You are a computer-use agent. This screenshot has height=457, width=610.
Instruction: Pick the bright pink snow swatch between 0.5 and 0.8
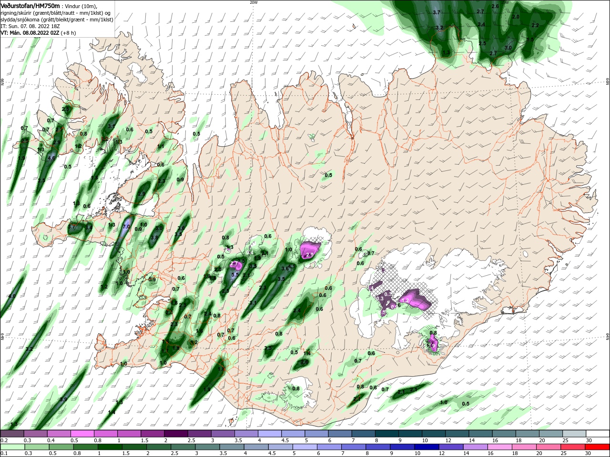coord(83,434)
